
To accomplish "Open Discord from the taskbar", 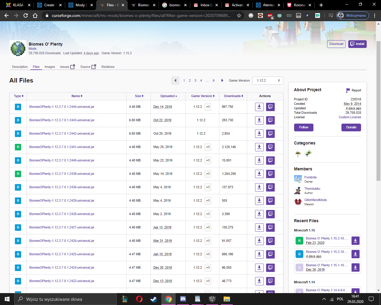I will coord(183,299).
